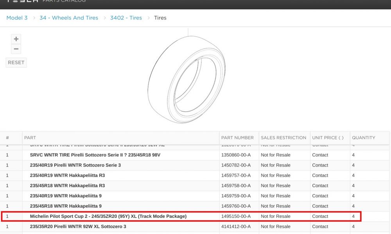Click the UNIT PRICE column header
Viewport: 391px width, 234px height.
(328, 138)
